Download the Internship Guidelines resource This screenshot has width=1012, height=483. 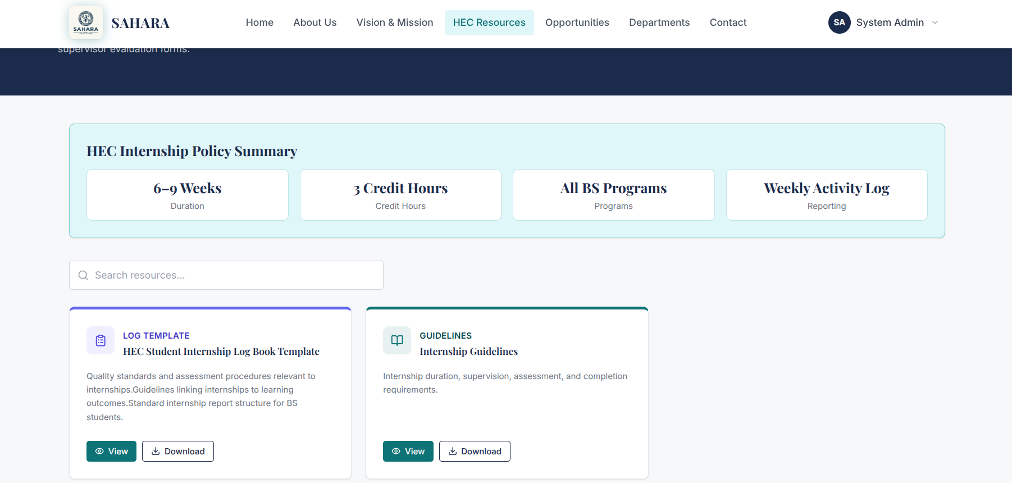pos(475,452)
